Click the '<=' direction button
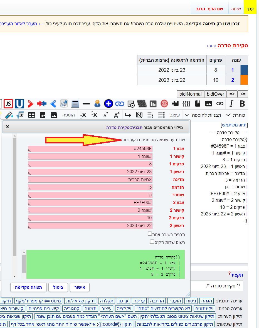 (243, 94)
